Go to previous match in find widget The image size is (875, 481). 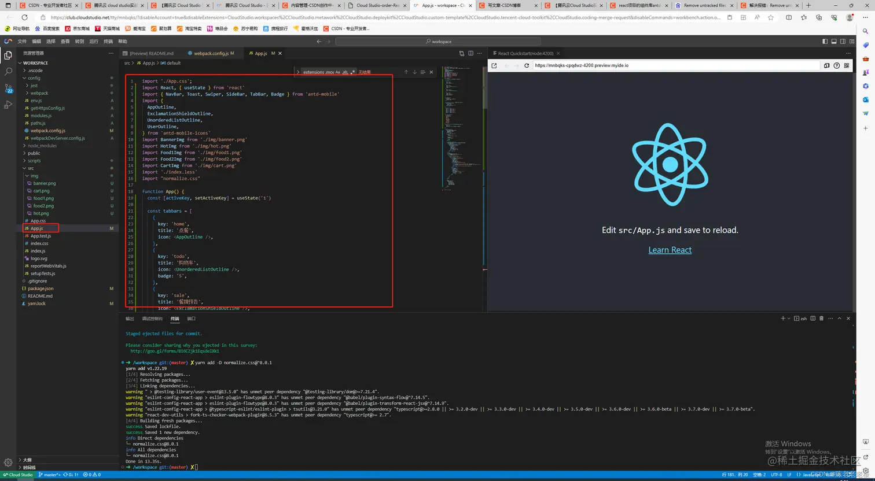406,72
